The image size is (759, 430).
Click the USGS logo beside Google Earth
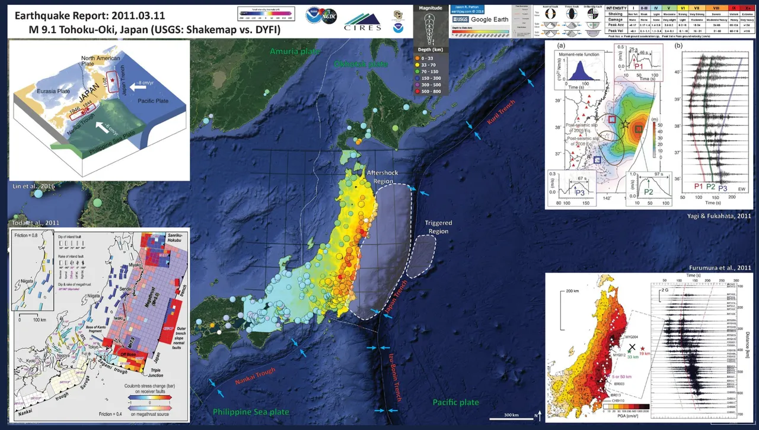(461, 20)
